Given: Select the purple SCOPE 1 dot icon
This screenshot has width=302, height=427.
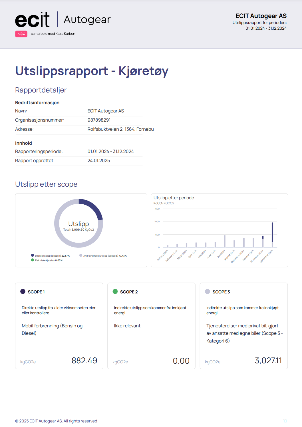Looking at the screenshot, I should pyautogui.click(x=23, y=292).
